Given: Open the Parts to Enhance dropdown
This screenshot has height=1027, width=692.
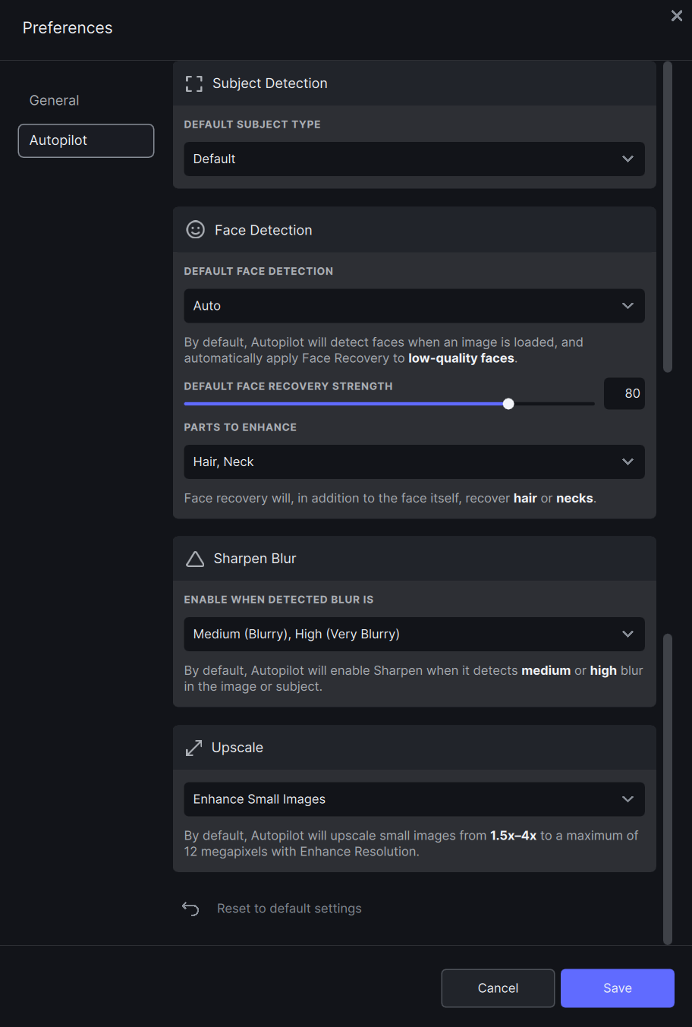Looking at the screenshot, I should coord(414,462).
